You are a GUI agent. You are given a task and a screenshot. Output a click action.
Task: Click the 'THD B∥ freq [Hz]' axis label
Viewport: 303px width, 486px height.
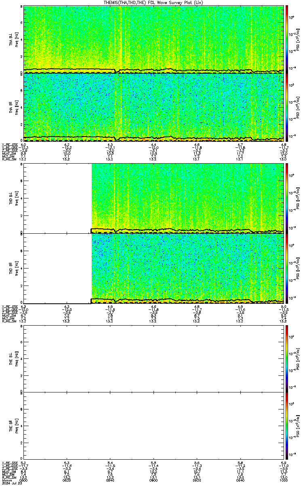[x=14, y=268]
